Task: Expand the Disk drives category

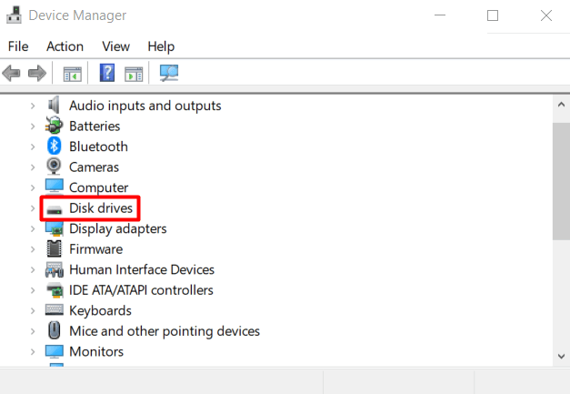Action: click(33, 208)
